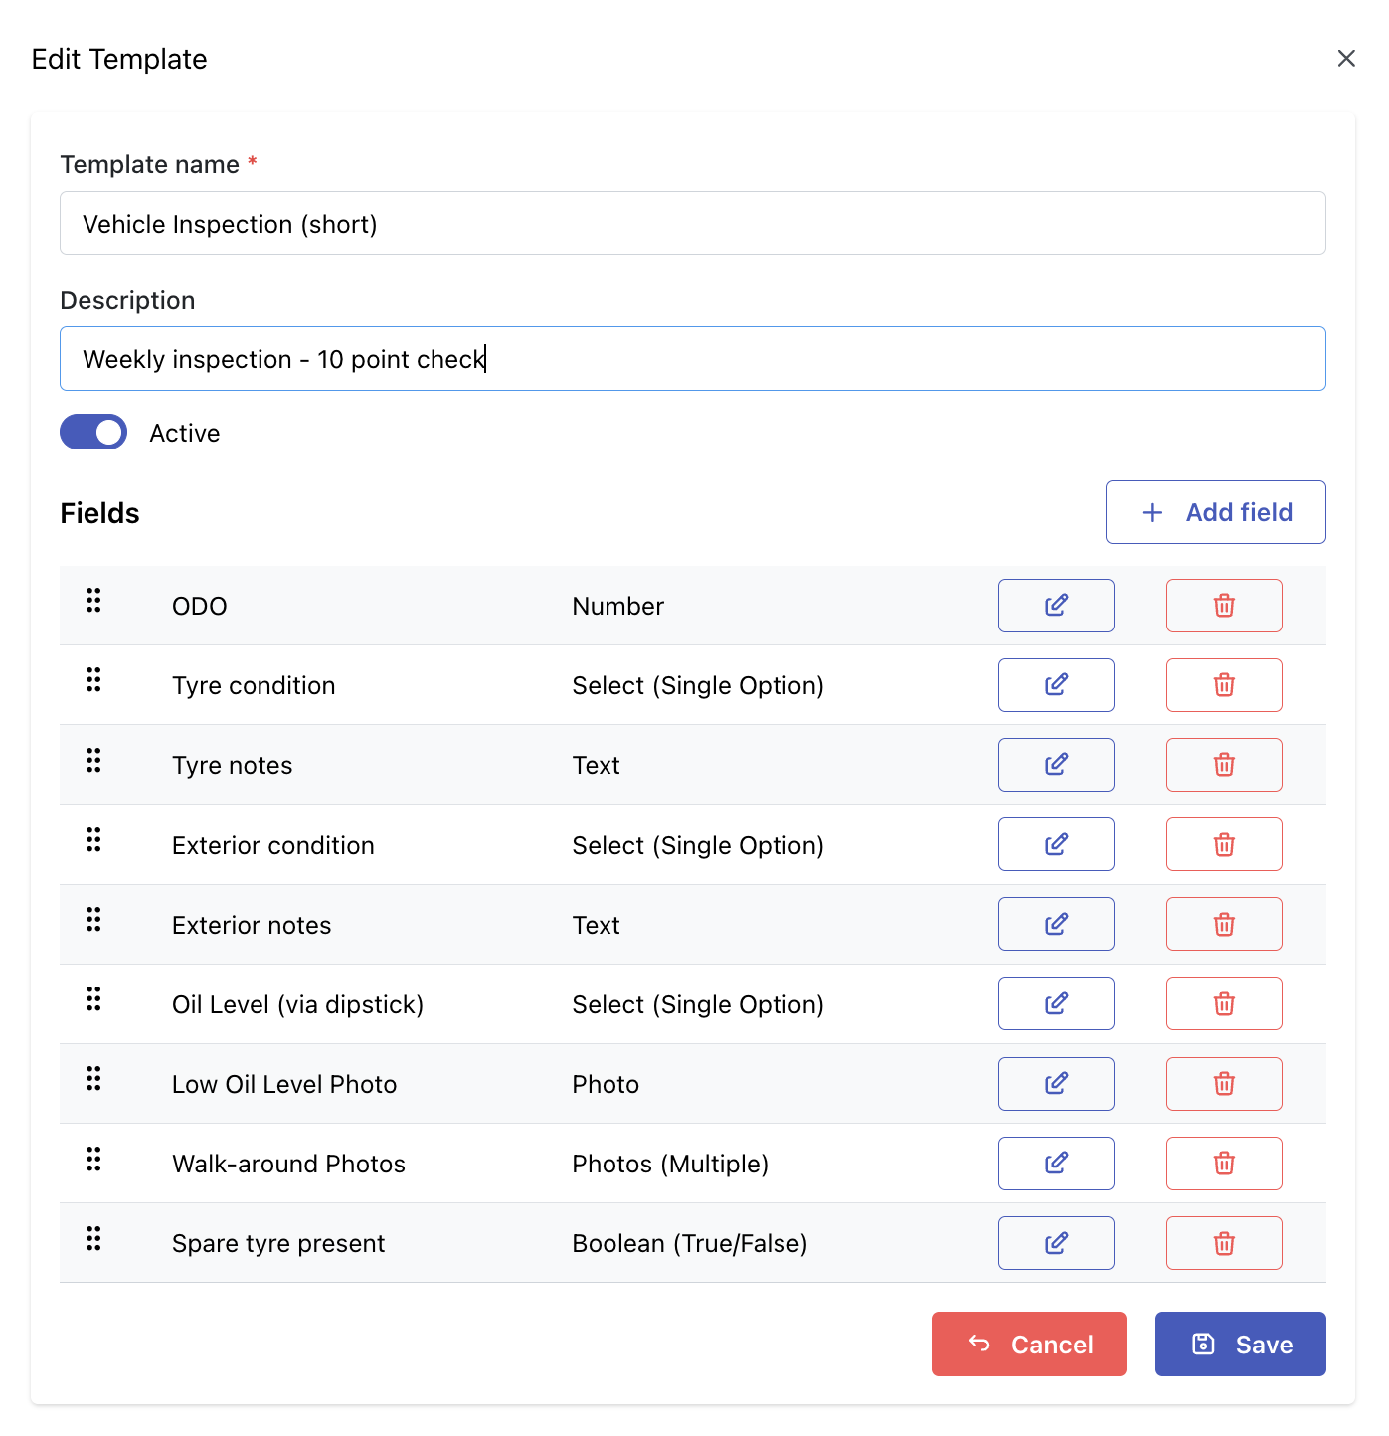Click the drag handle on the Exterior condition row
This screenshot has height=1436, width=1389.
[x=93, y=840]
